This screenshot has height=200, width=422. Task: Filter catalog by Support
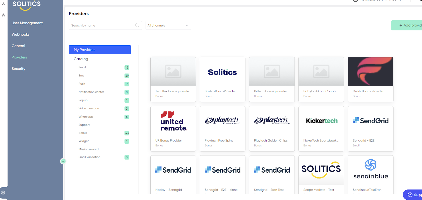[84, 125]
